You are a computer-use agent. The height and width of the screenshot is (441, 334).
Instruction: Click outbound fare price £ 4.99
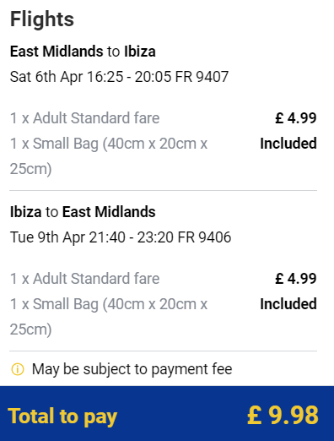point(296,117)
